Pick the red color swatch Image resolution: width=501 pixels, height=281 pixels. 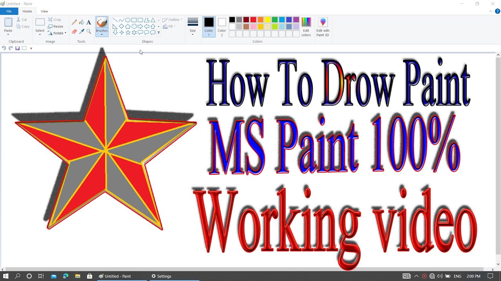pos(253,20)
